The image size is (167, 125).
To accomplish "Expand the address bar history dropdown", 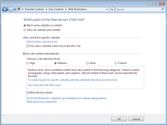I will (x=107, y=9).
